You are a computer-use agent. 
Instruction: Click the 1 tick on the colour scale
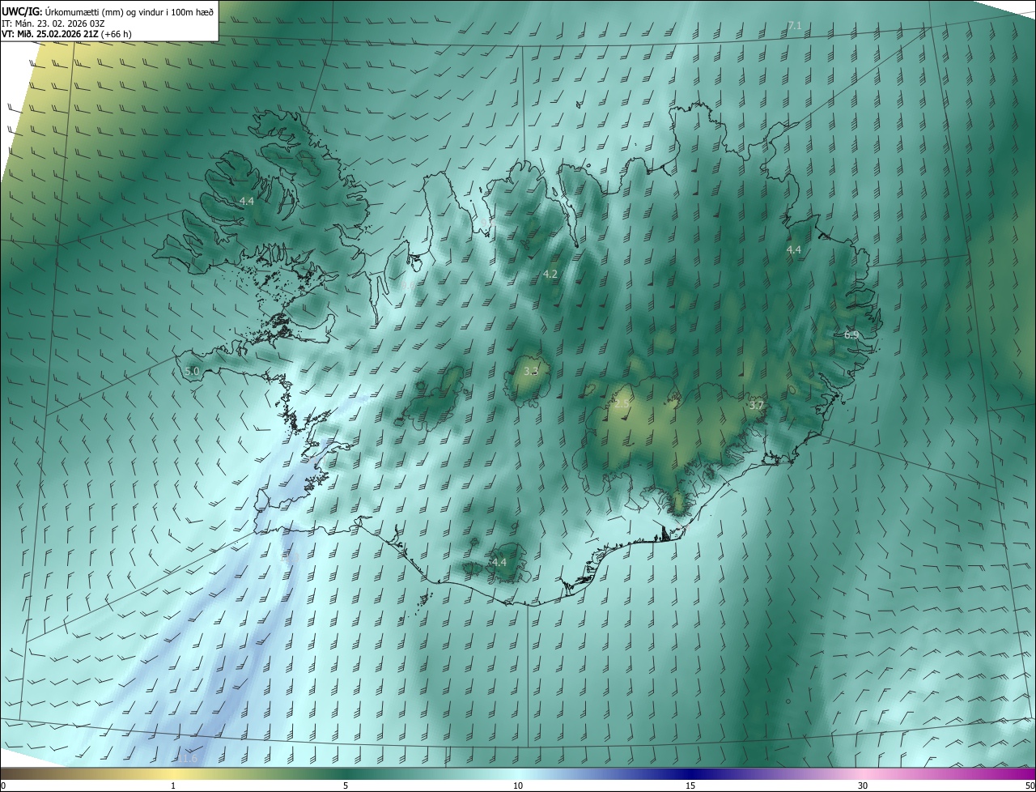coord(173,786)
